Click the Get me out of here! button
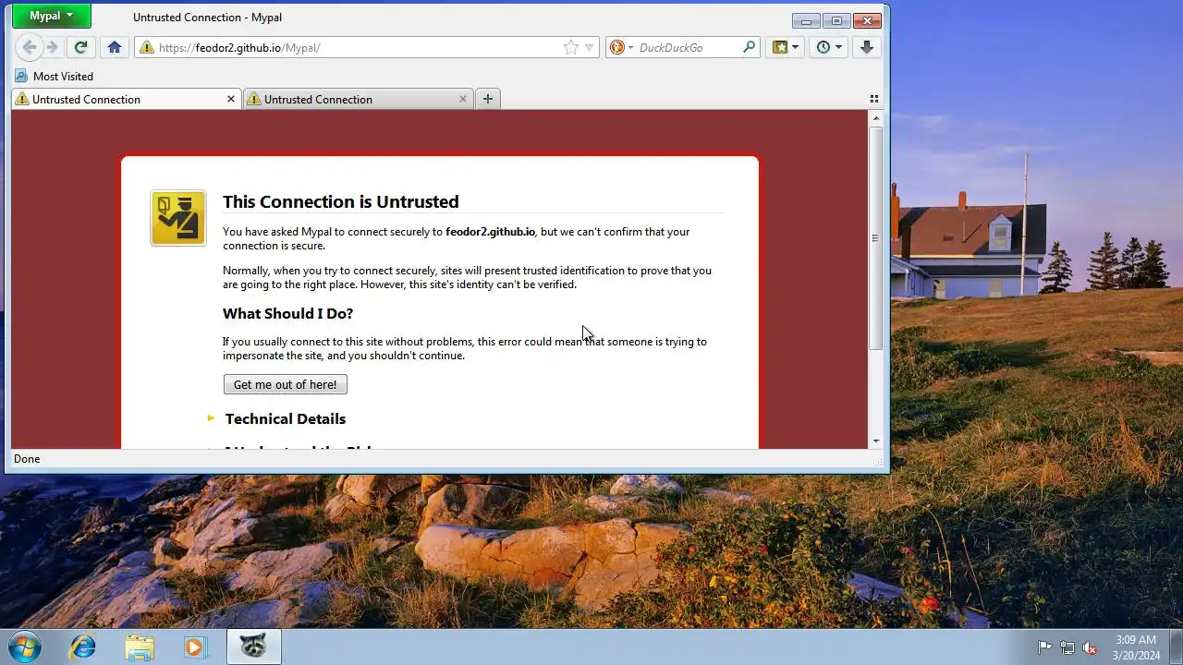This screenshot has width=1183, height=665. (x=286, y=384)
